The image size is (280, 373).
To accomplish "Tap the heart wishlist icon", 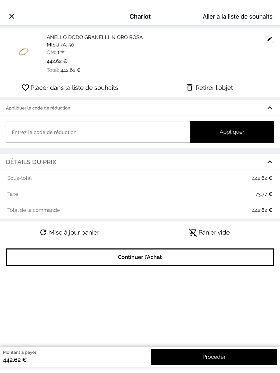I will pos(25,88).
